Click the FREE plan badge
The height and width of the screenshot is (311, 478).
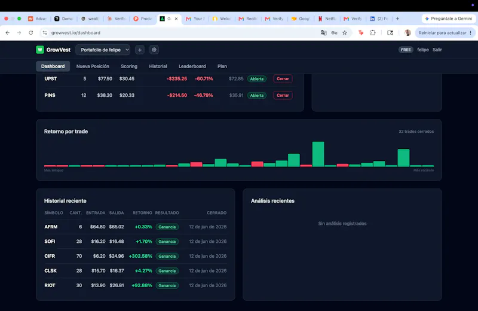tap(406, 50)
